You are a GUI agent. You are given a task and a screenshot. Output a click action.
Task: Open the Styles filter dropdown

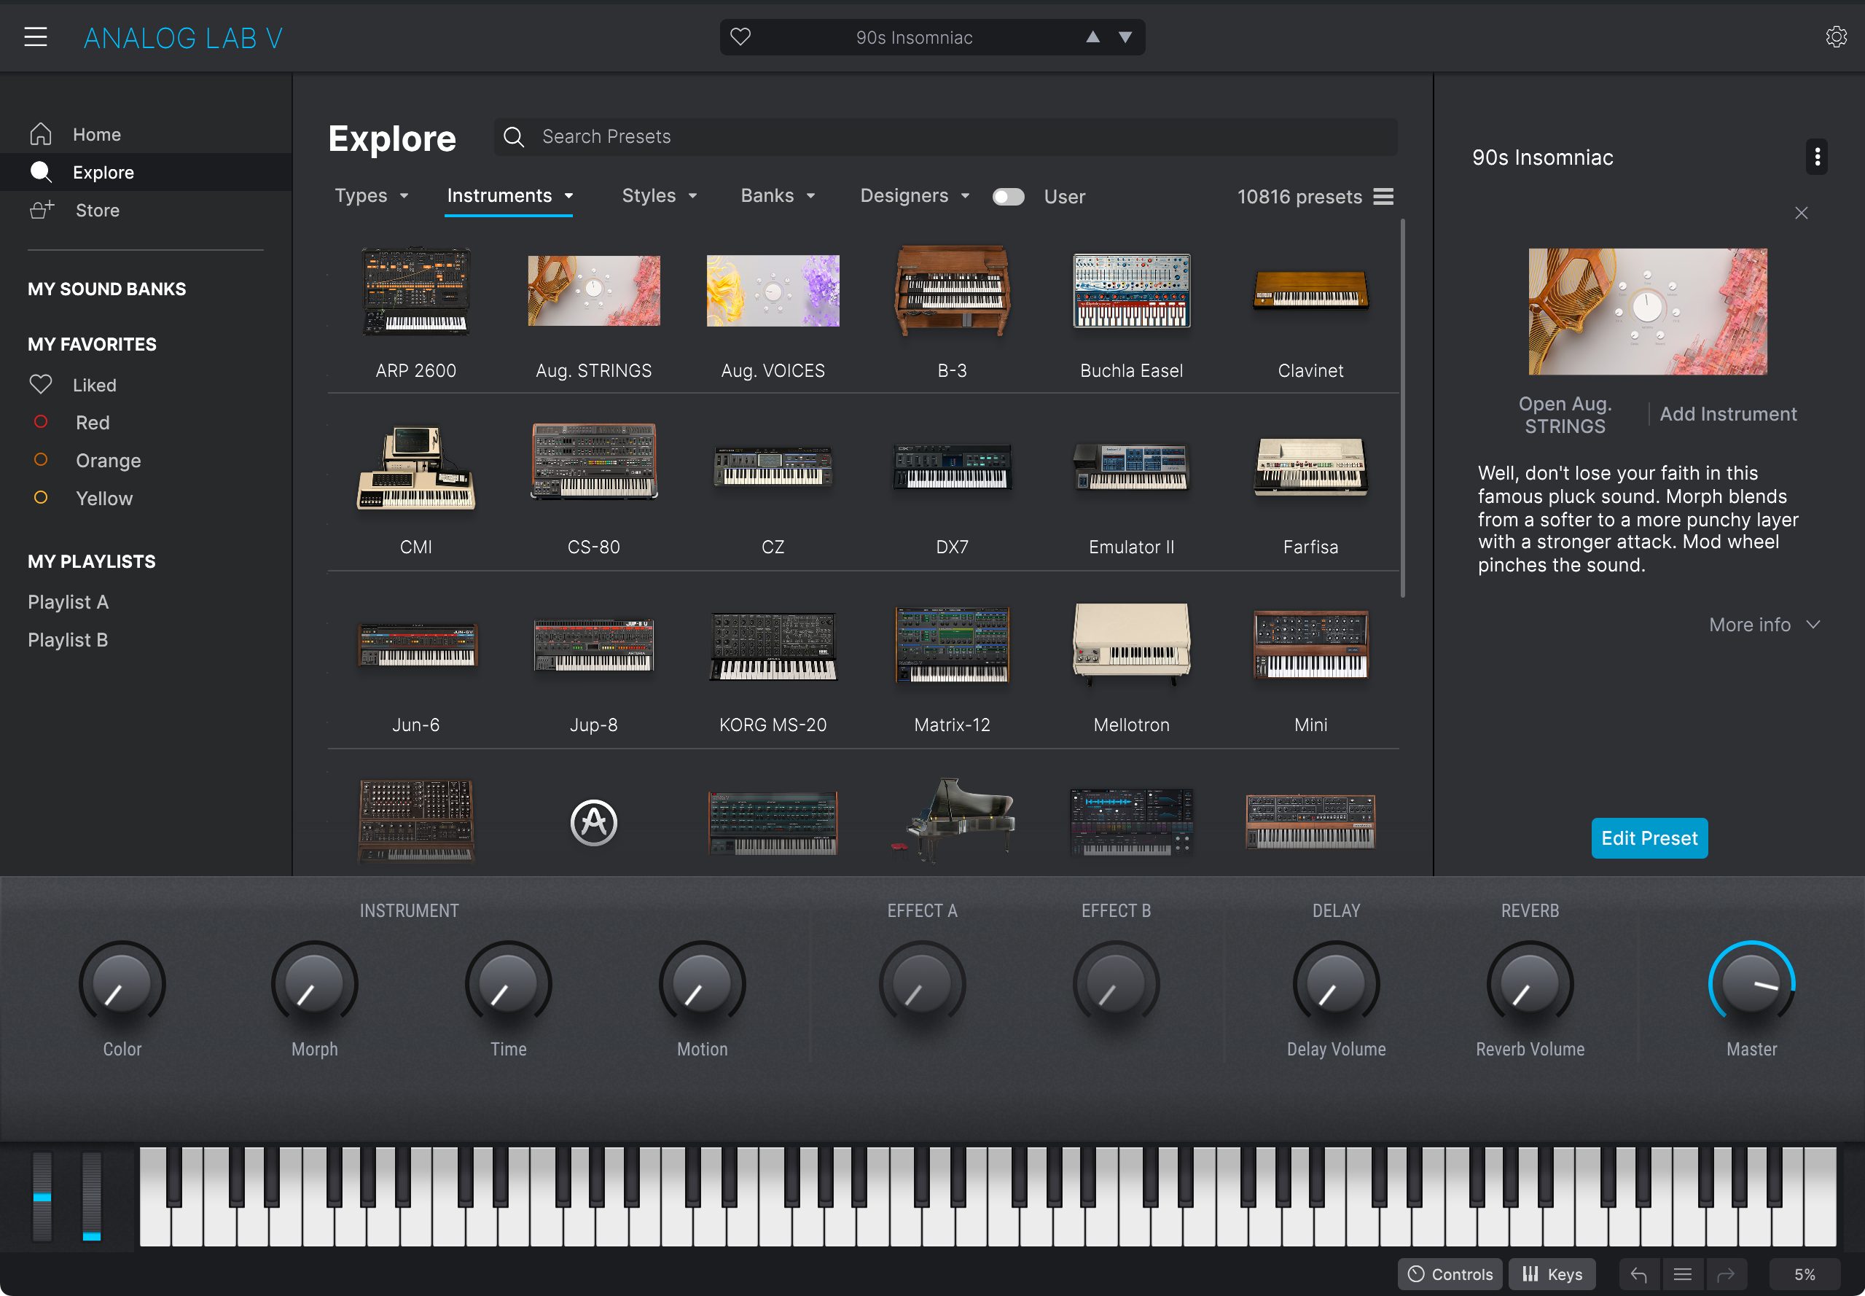pyautogui.click(x=660, y=195)
